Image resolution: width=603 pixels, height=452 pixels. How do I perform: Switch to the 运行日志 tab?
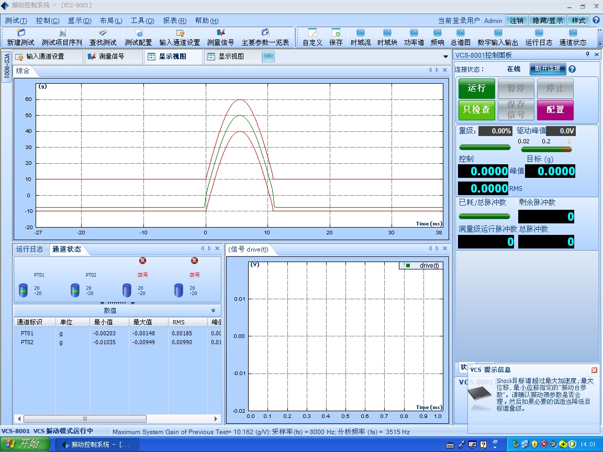click(x=30, y=249)
